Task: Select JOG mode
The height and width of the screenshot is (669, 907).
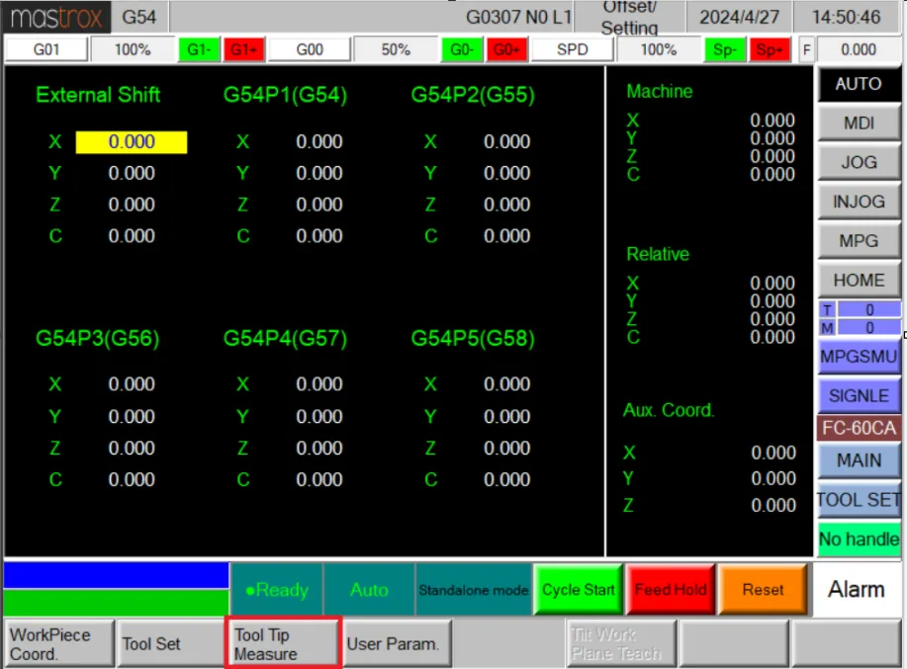Action: coord(859,163)
